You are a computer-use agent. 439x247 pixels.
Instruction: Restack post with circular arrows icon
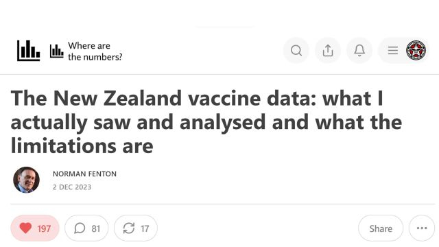coord(129,228)
